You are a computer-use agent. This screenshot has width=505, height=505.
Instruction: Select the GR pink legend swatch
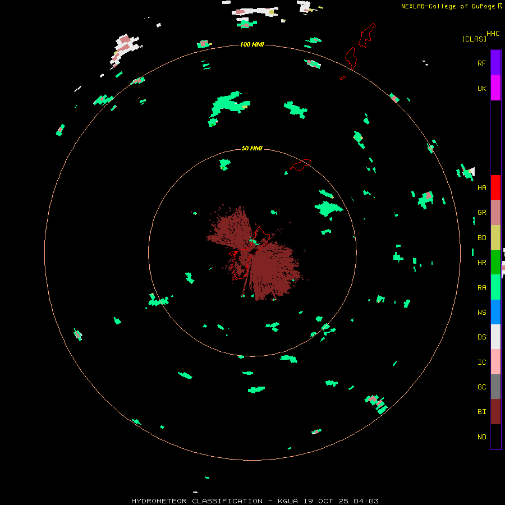[x=495, y=213]
